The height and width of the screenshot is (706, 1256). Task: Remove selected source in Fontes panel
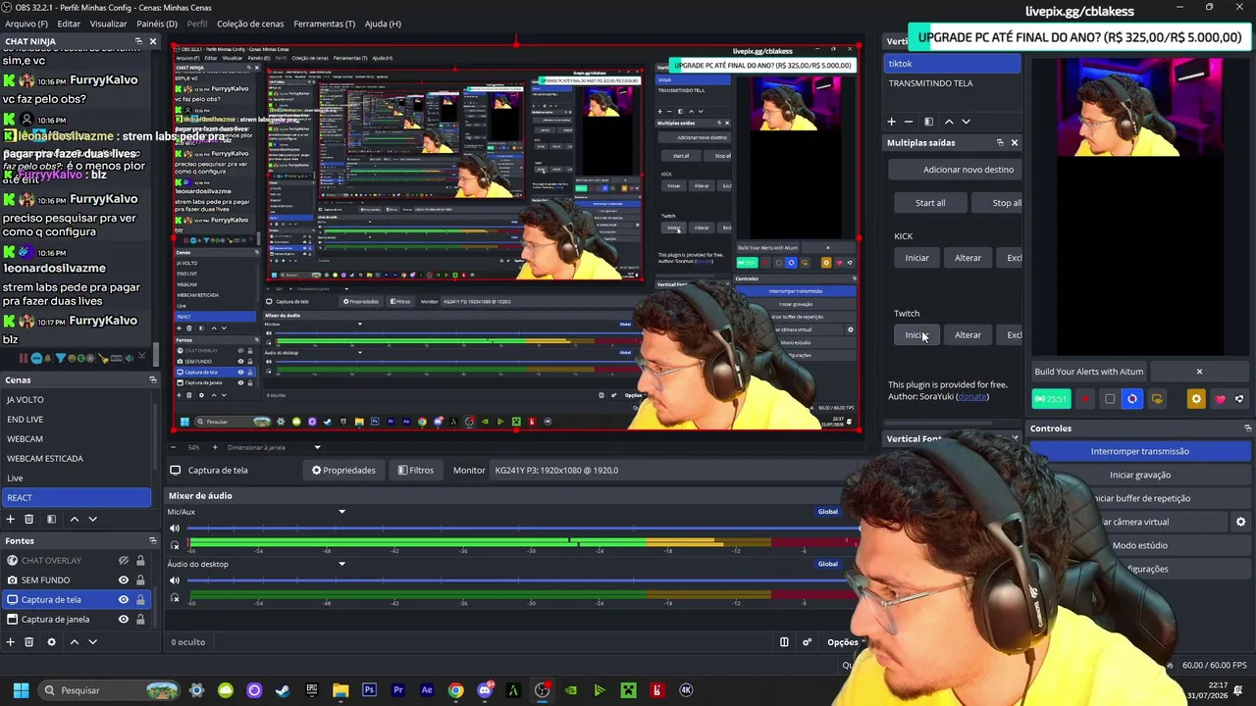(x=28, y=642)
